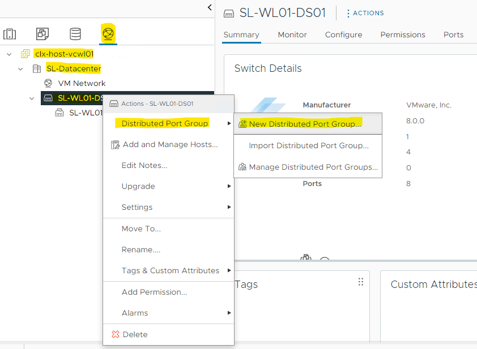The image size is (477, 349).
Task: Collapse the SL-WL01-DS01 tree node
Action: (32, 99)
